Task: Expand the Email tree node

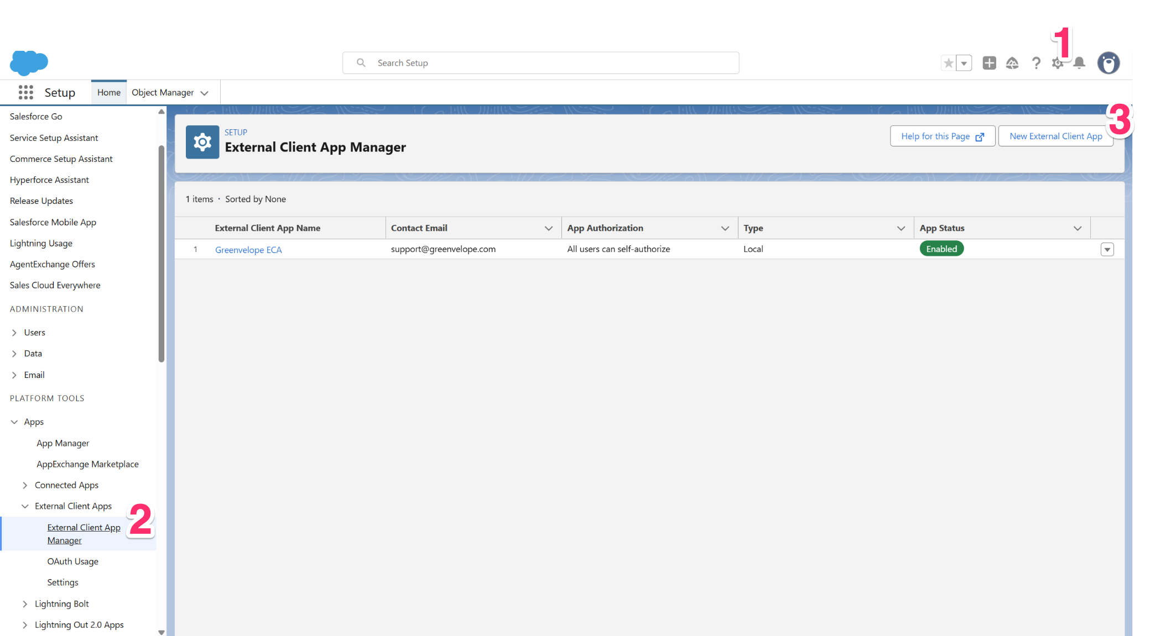Action: click(14, 375)
